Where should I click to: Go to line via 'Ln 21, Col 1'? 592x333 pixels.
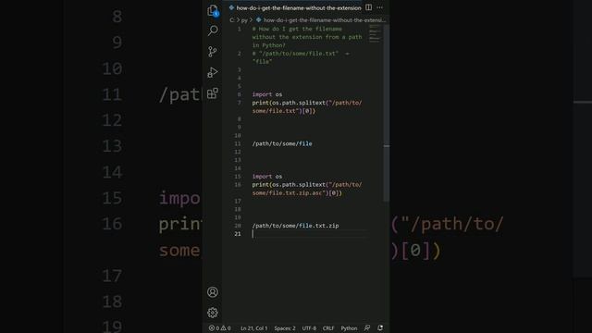coord(253,328)
